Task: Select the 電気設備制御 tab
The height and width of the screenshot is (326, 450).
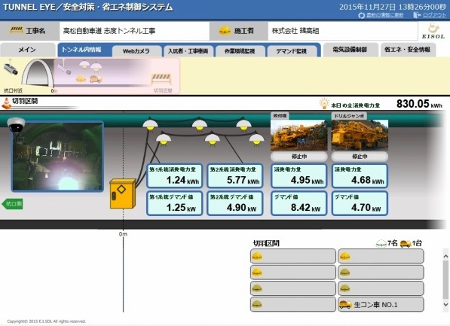Action: click(x=350, y=50)
